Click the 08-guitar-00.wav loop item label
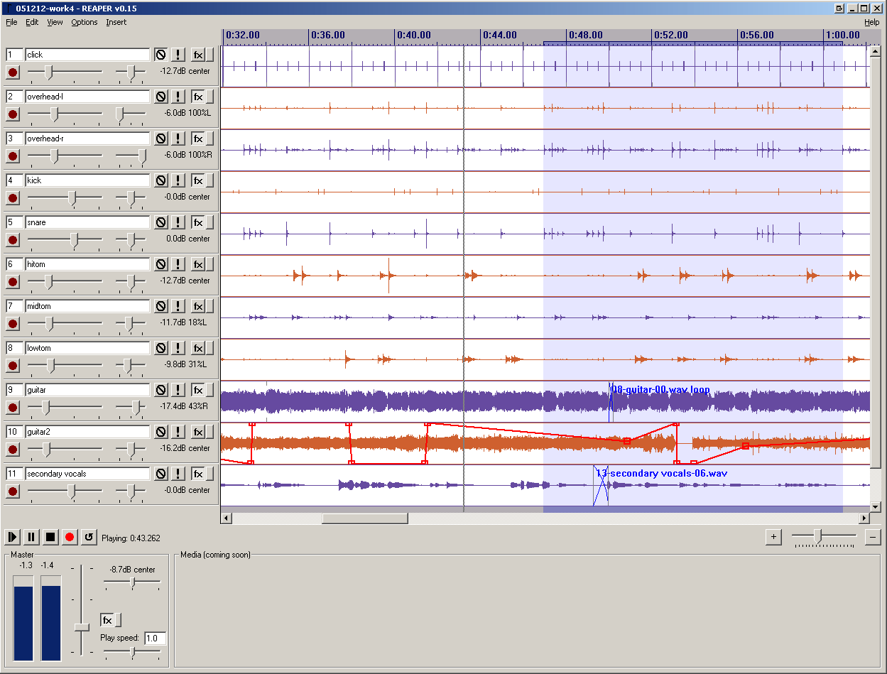887x674 pixels. 660,390
